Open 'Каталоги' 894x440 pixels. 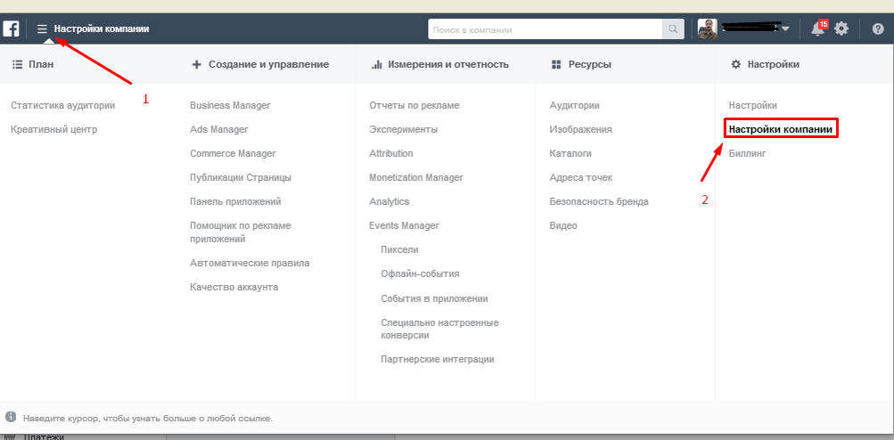570,153
